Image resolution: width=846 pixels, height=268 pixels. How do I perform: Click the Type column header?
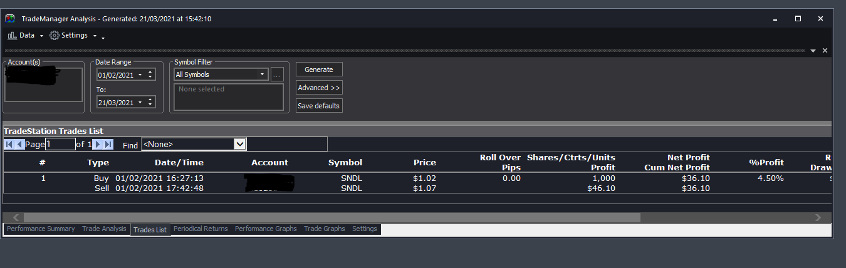pos(98,162)
